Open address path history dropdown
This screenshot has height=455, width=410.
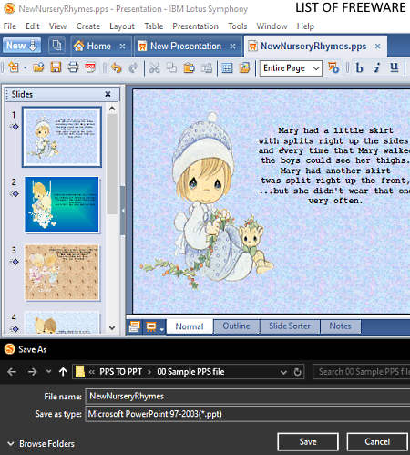click(283, 372)
